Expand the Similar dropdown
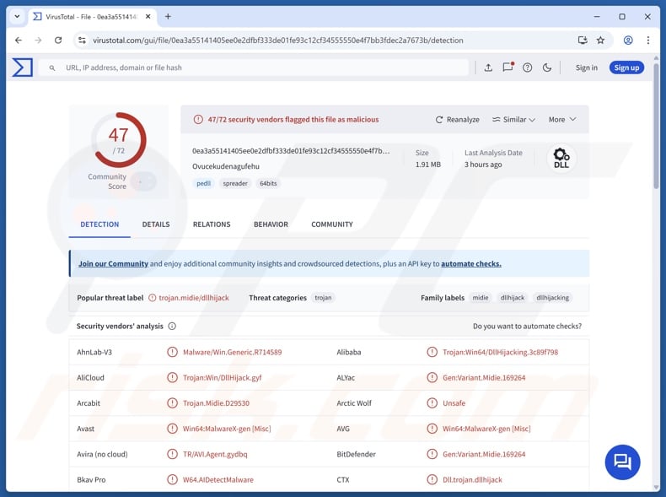Viewport: 666px width, 497px height. point(514,120)
